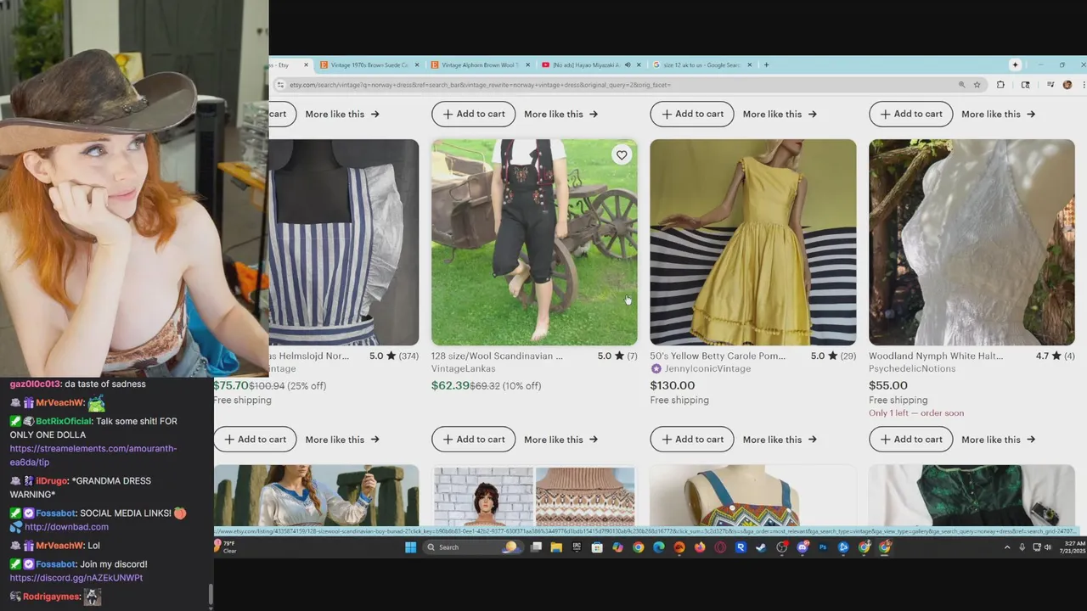The height and width of the screenshot is (611, 1087).
Task: Click the Windows taskbar Search box
Action: pos(472,547)
